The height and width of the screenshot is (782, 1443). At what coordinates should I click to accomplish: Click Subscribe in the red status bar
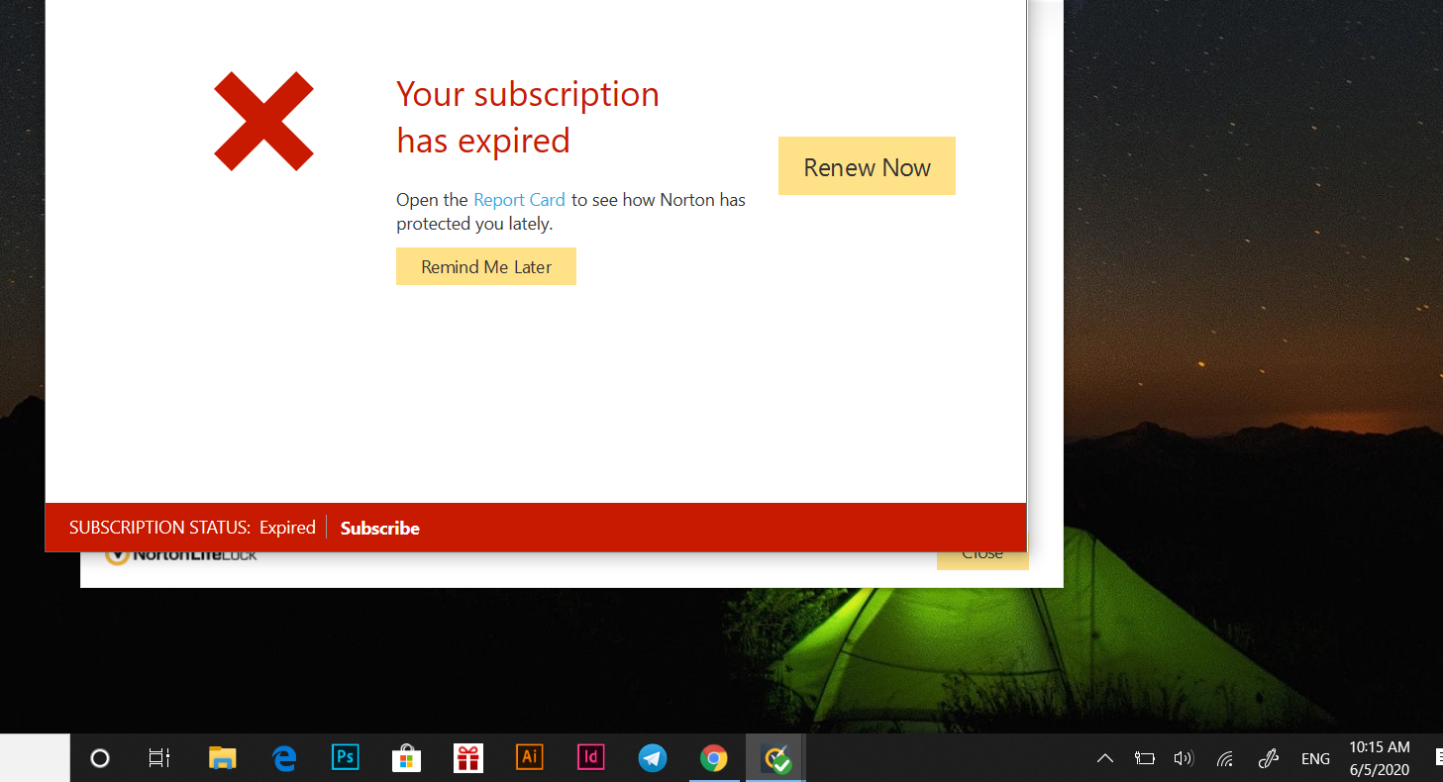[380, 528]
